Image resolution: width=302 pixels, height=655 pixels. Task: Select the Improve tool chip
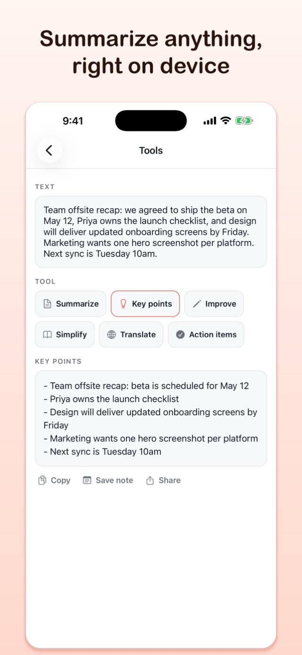(214, 304)
